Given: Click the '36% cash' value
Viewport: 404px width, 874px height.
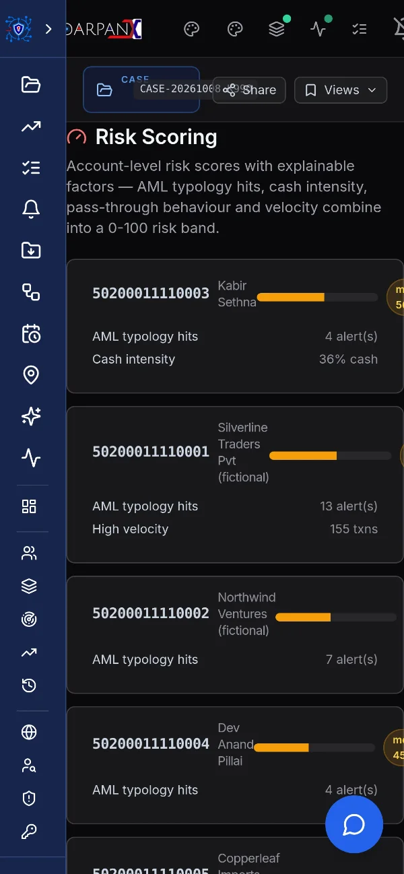Looking at the screenshot, I should [348, 360].
